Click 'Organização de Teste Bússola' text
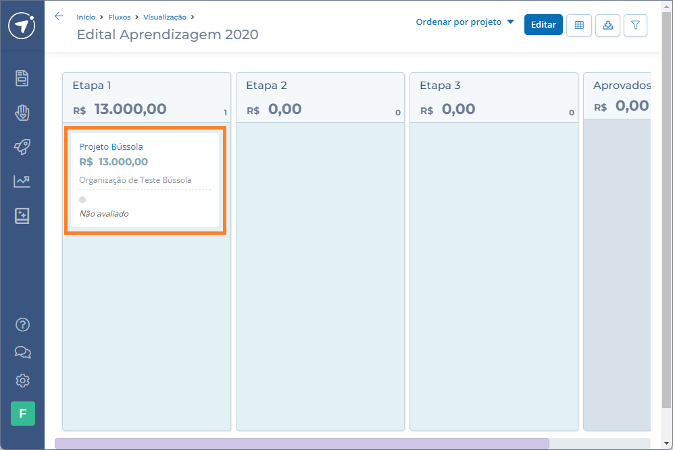 (x=135, y=180)
